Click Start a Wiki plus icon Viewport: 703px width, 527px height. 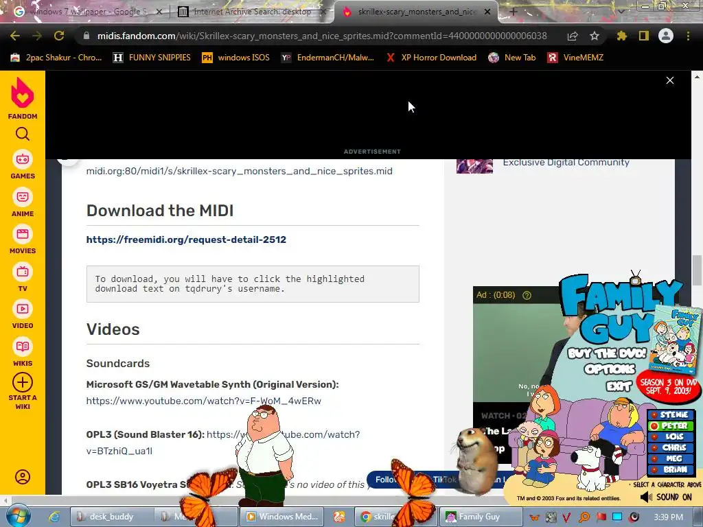pos(23,382)
